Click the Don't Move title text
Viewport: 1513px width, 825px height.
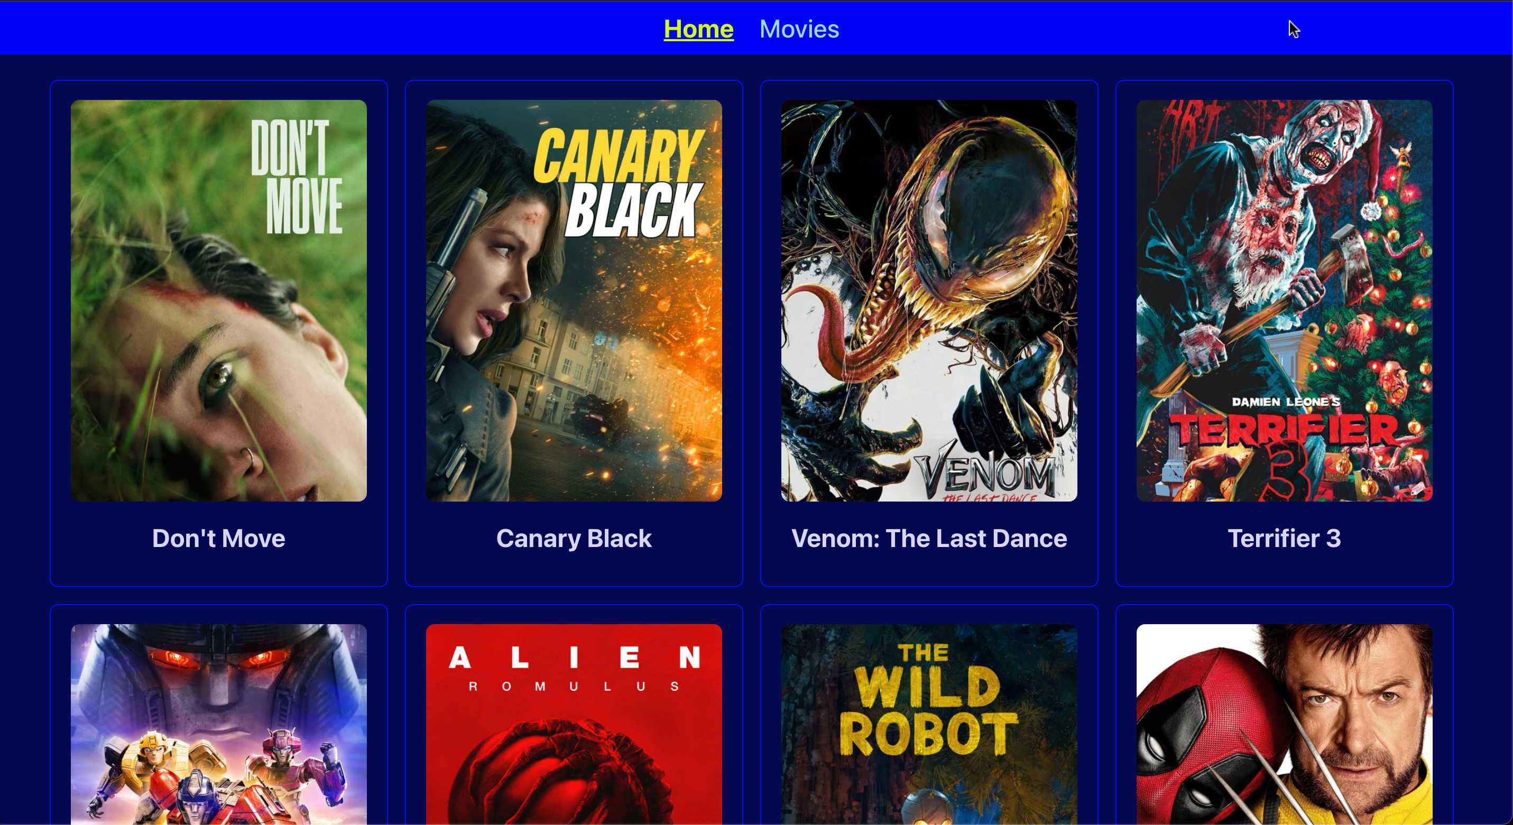click(x=218, y=538)
